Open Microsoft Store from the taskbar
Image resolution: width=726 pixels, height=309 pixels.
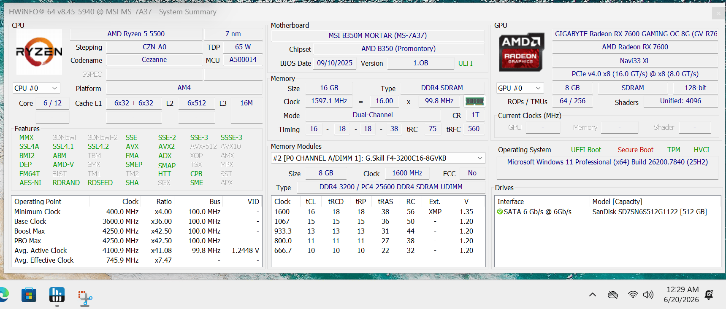pyautogui.click(x=29, y=295)
